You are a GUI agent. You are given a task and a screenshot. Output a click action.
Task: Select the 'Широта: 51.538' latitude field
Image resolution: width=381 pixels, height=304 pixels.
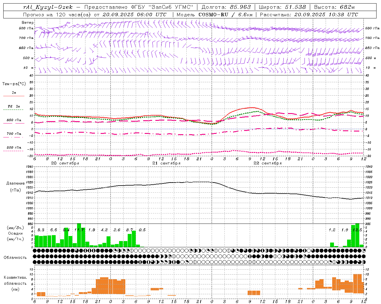(x=282, y=7)
